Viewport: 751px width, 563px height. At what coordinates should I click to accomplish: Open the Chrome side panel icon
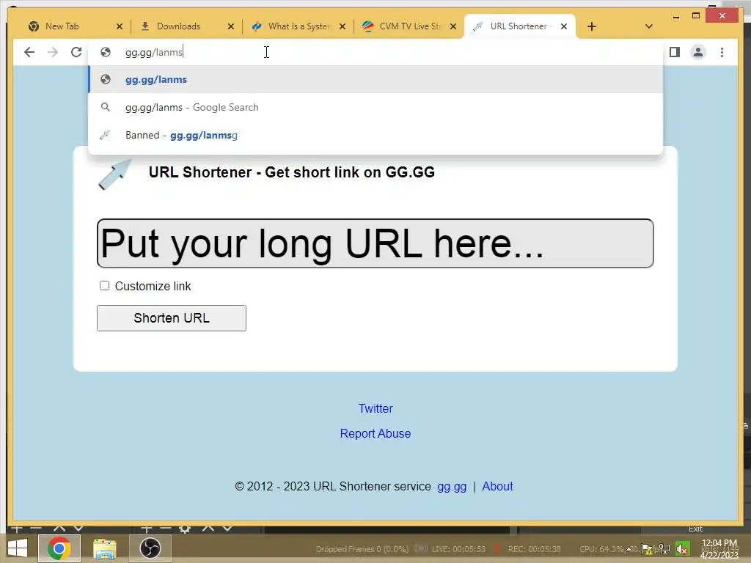coord(675,52)
